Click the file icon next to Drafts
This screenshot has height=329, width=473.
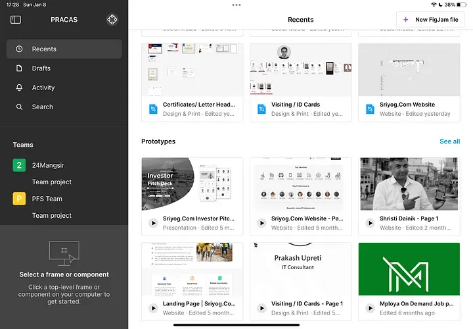(19, 68)
